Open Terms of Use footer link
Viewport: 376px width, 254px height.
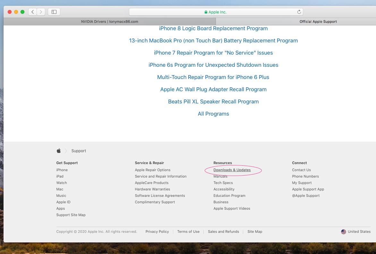tap(188, 232)
